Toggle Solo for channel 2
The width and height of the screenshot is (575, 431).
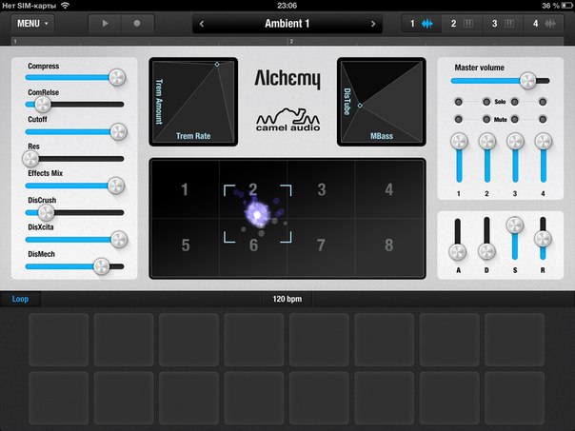tap(486, 102)
